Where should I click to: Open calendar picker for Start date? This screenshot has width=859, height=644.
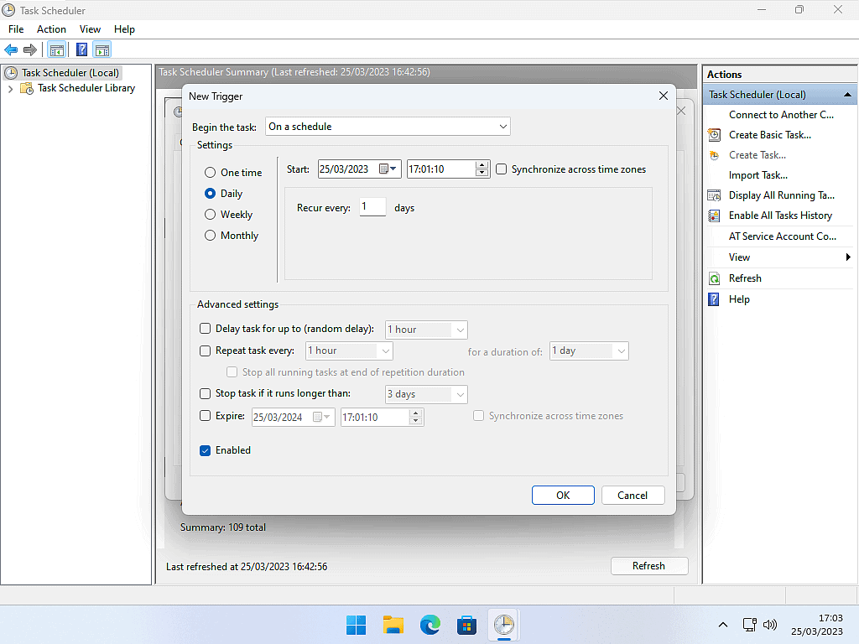click(x=388, y=169)
